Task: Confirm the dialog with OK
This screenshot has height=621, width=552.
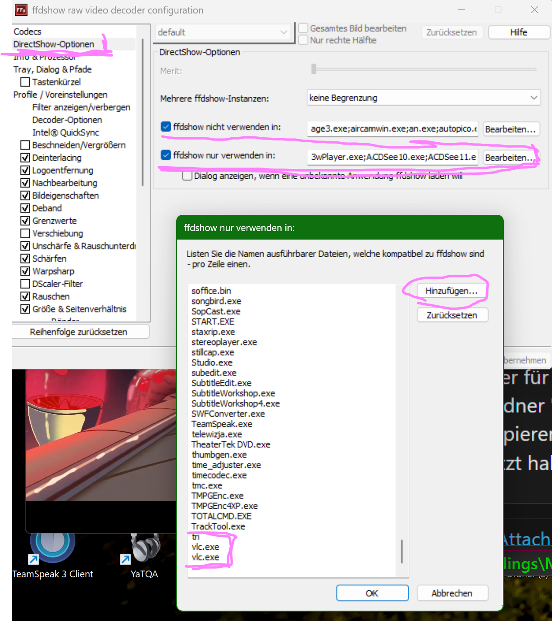Action: point(372,593)
